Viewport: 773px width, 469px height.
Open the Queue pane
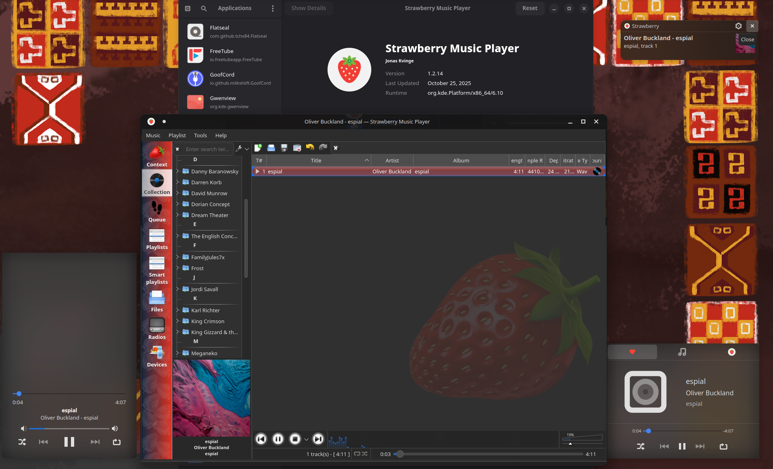click(x=156, y=211)
